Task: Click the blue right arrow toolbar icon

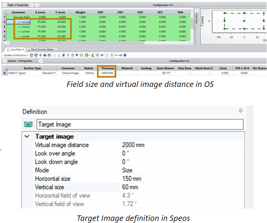Action: (120, 55)
